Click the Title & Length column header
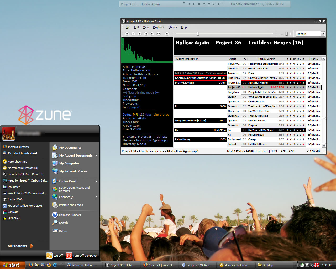The height and width of the screenshot is (269, 336). 266,59
